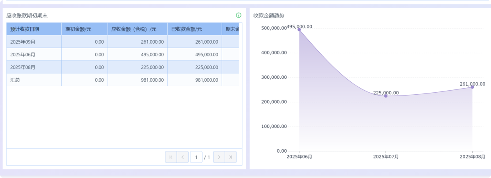This screenshot has height=178, width=491.
Task: Click the 100,000.00 y-axis label
Action: click(x=274, y=126)
